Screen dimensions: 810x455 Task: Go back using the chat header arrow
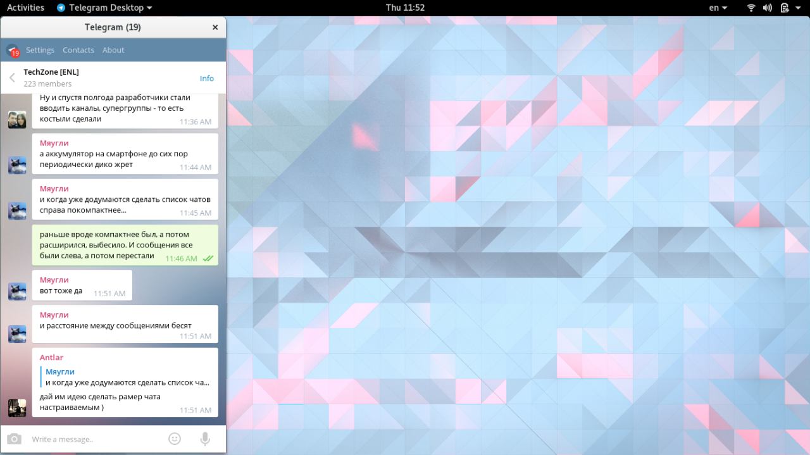tap(12, 78)
